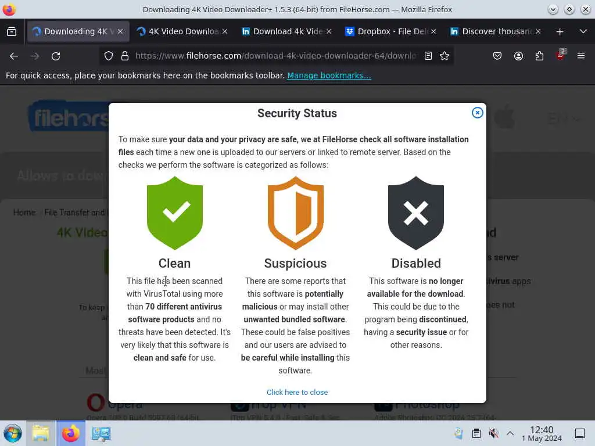Open the Extensions puzzle icon

[539, 56]
